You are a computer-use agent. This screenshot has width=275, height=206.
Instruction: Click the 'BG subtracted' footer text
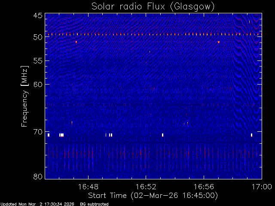pos(95,204)
